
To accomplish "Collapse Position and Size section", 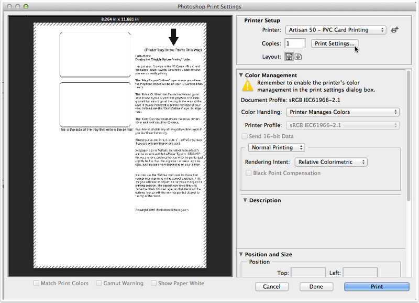I will 241,254.
